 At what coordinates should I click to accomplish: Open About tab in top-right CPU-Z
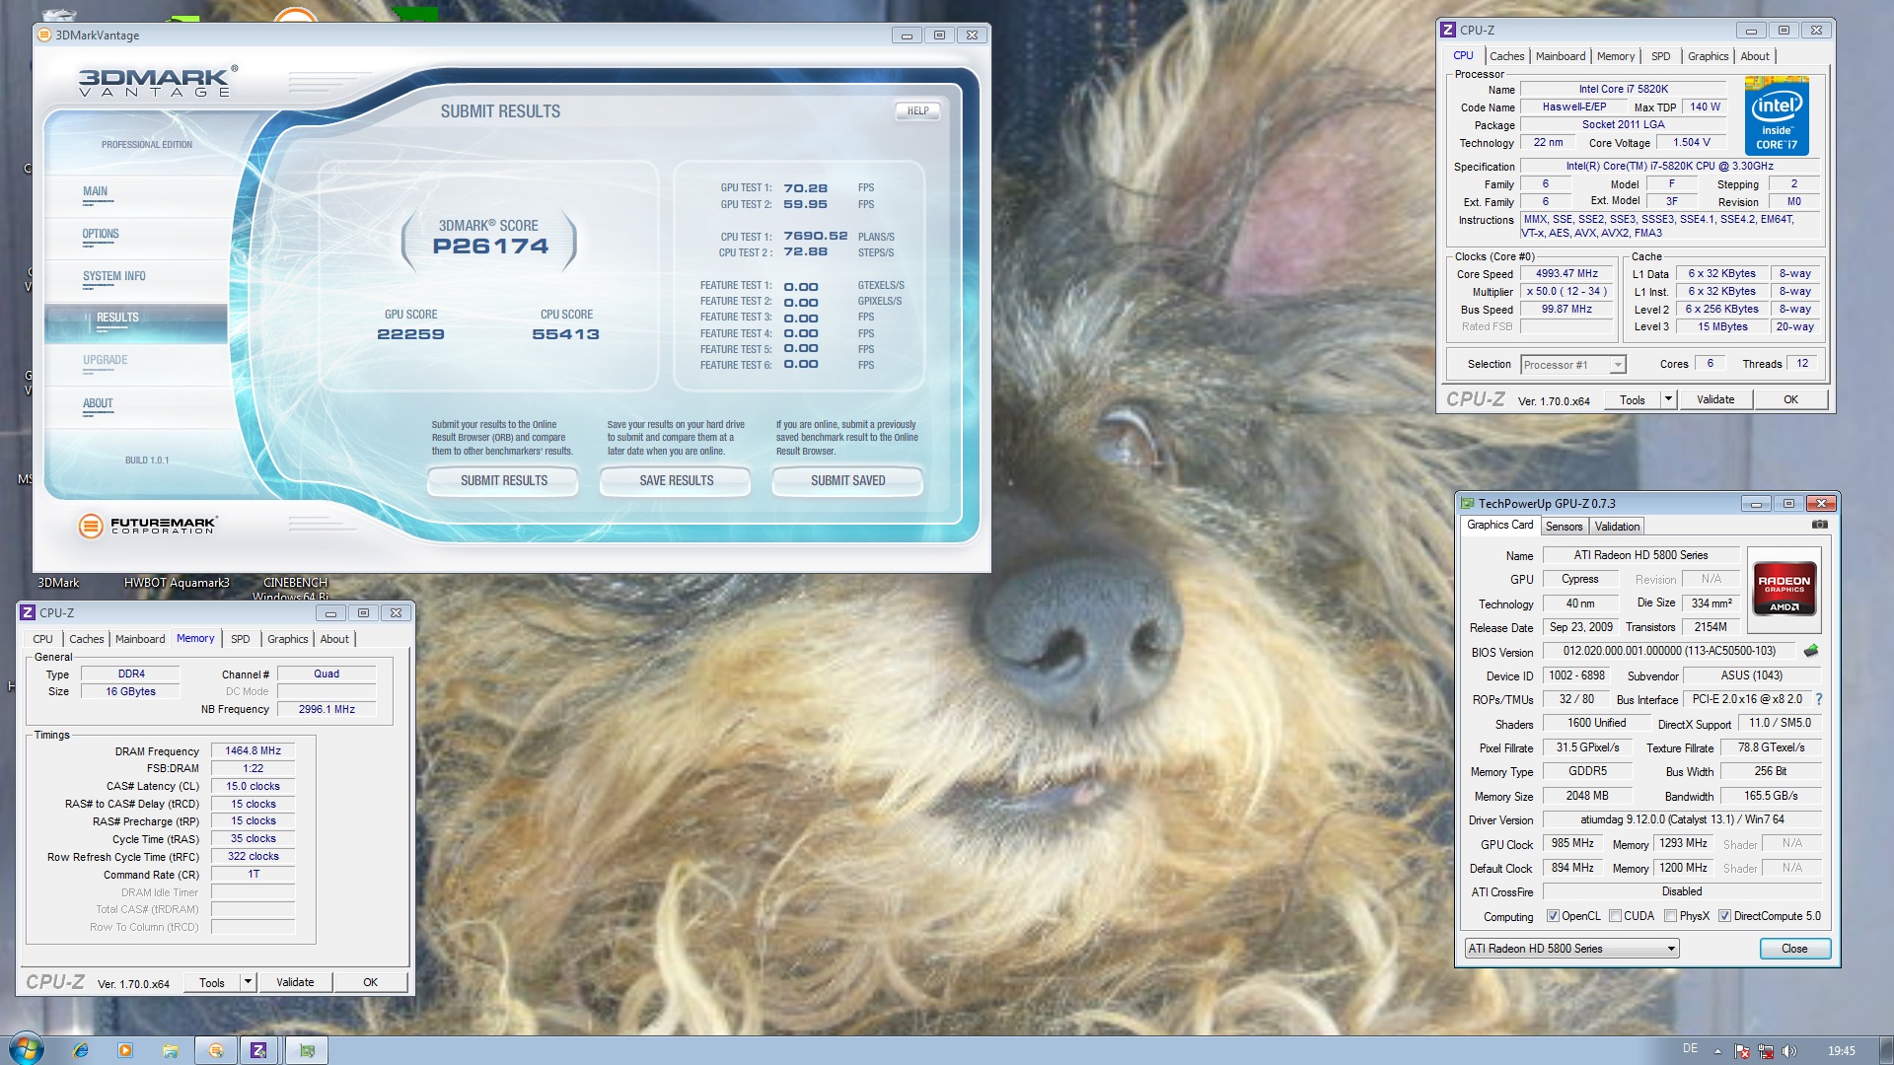(x=1754, y=56)
